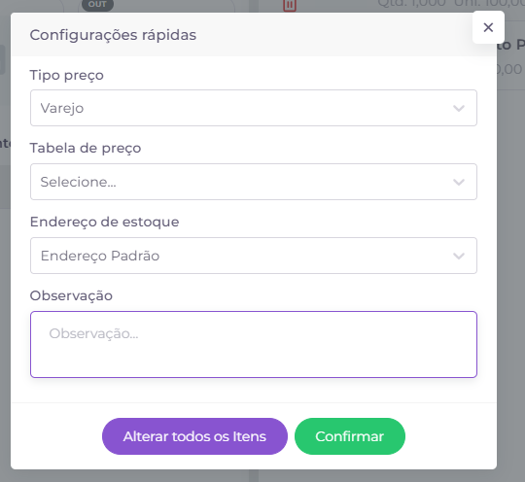Click the Selecione... placeholder text
This screenshot has width=525, height=482.
pyautogui.click(x=78, y=182)
